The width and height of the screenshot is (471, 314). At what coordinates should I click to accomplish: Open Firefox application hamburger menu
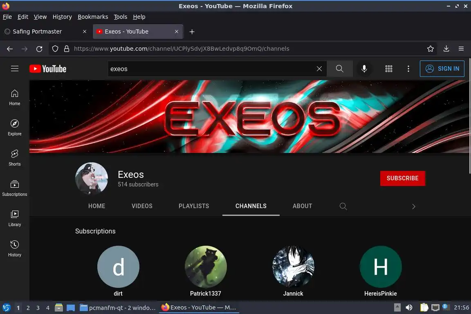click(x=461, y=49)
